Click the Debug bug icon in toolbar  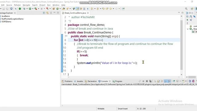24,9
